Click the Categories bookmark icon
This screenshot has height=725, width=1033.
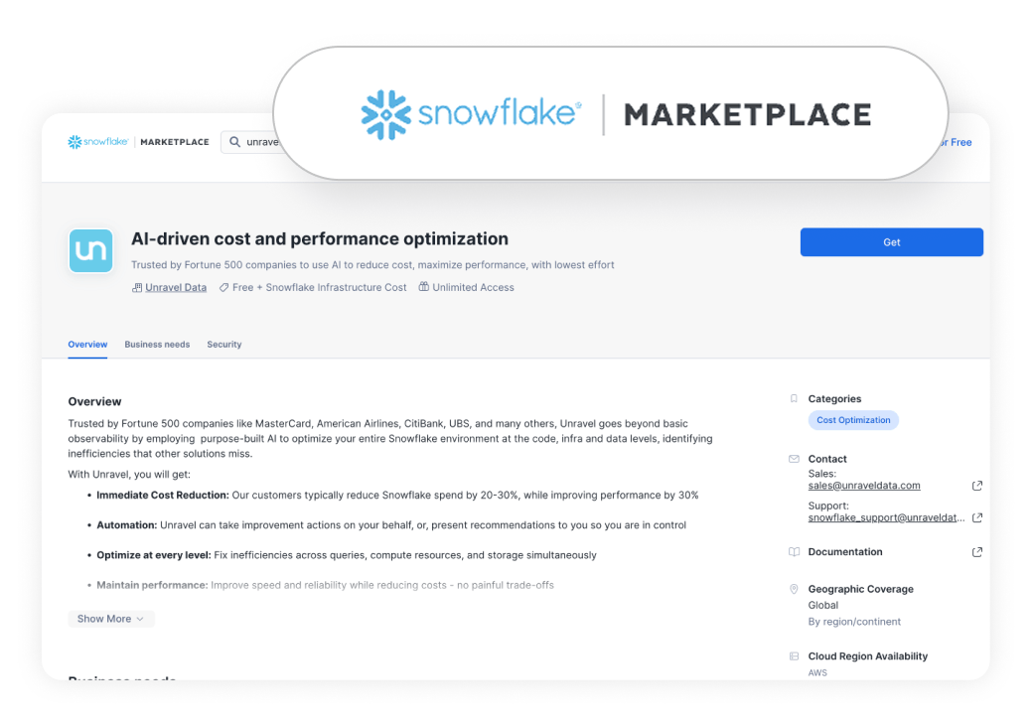pos(794,399)
